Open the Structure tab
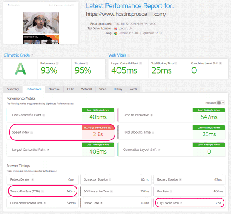231x214 pixels. pos(54,89)
